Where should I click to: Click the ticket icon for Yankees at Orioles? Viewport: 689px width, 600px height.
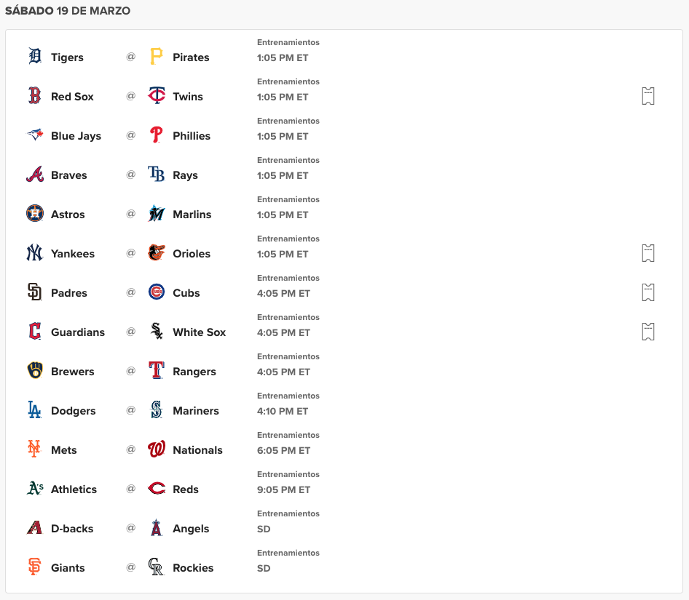tap(647, 252)
